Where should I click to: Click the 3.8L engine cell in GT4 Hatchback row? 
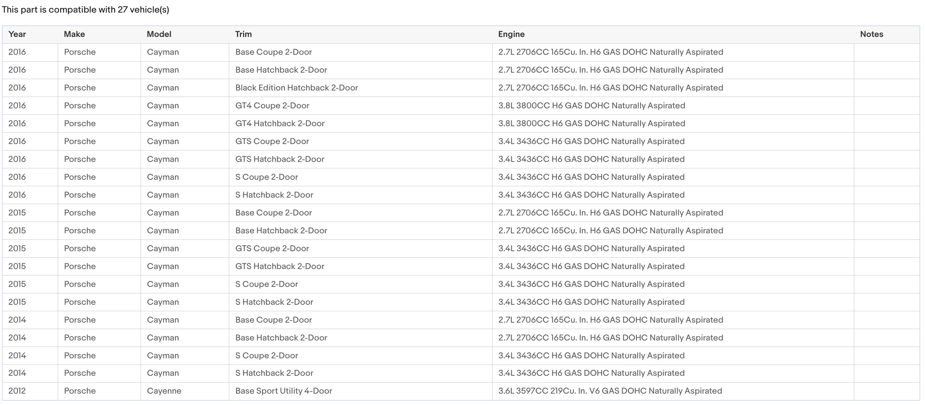click(x=673, y=123)
